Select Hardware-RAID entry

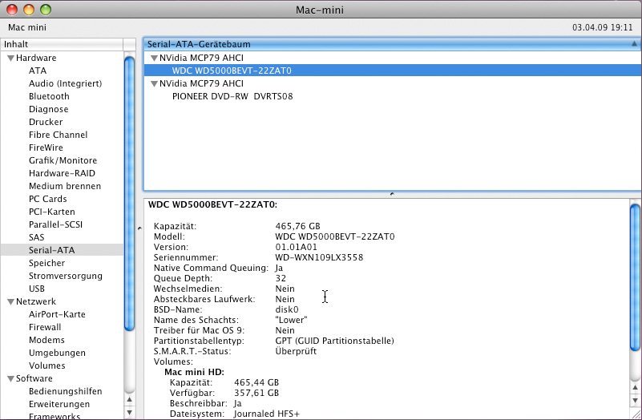coord(62,173)
